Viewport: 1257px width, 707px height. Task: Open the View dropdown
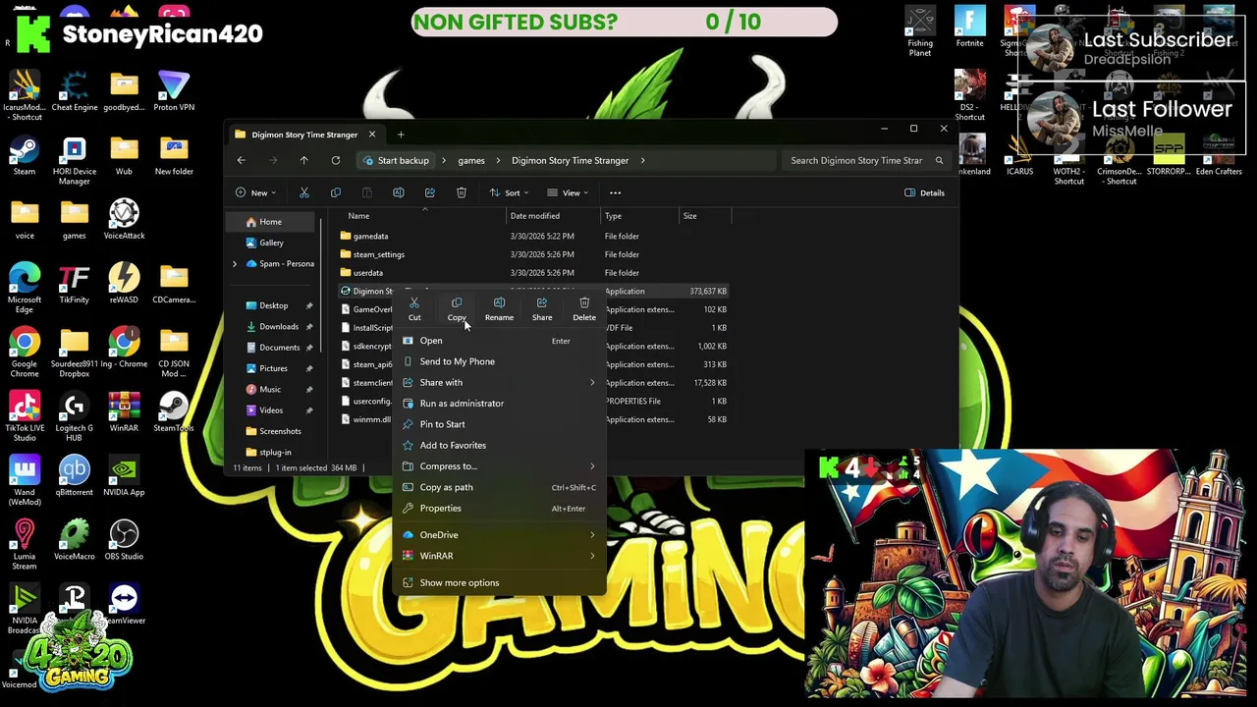568,192
